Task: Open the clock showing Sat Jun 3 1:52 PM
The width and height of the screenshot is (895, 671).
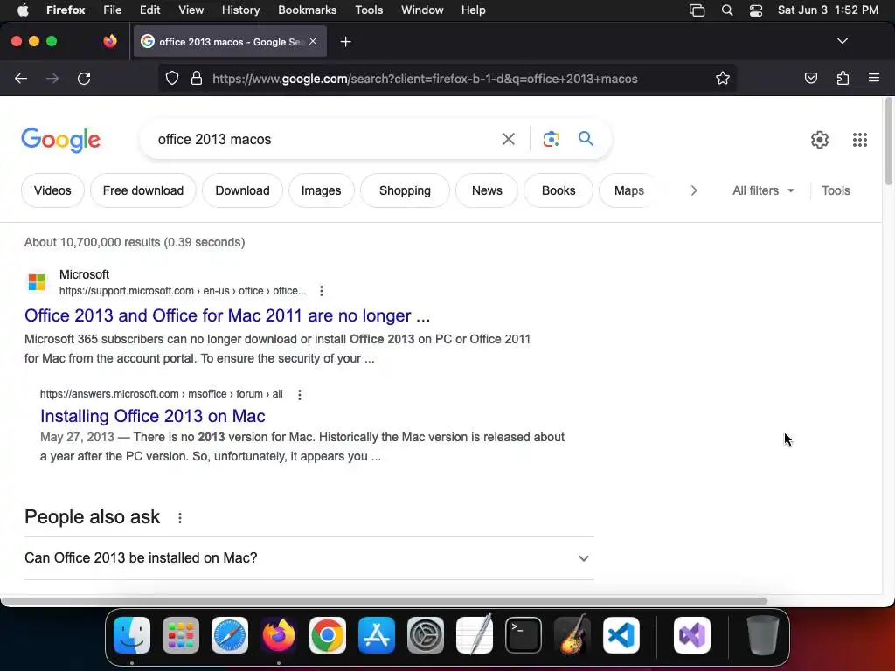Action: click(x=828, y=10)
